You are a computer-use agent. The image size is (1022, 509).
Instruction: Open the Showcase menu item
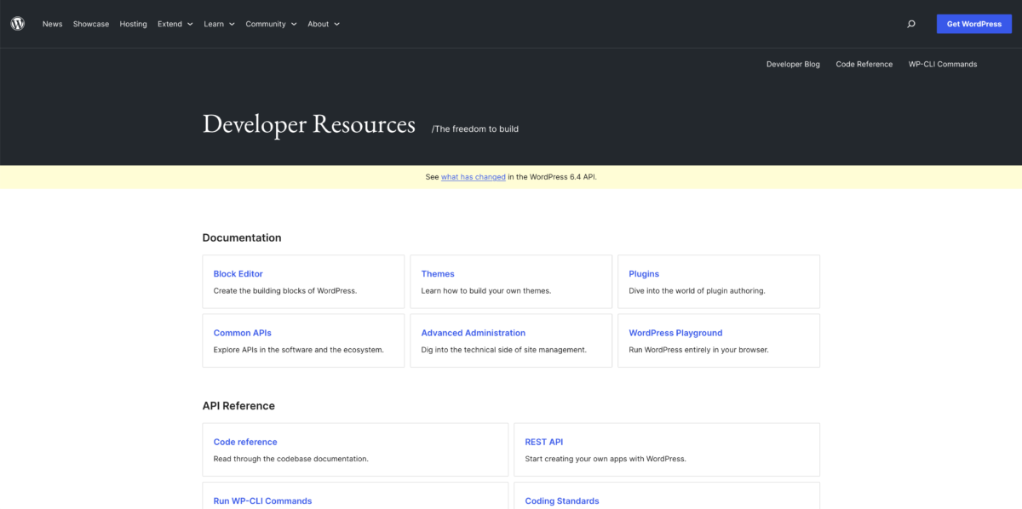91,24
